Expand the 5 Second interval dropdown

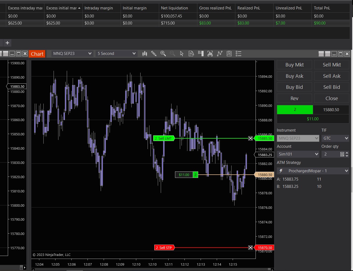click(x=116, y=54)
